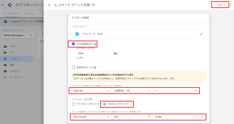
Task: Click the トリガー sidebar icon
Action: coord(5,59)
